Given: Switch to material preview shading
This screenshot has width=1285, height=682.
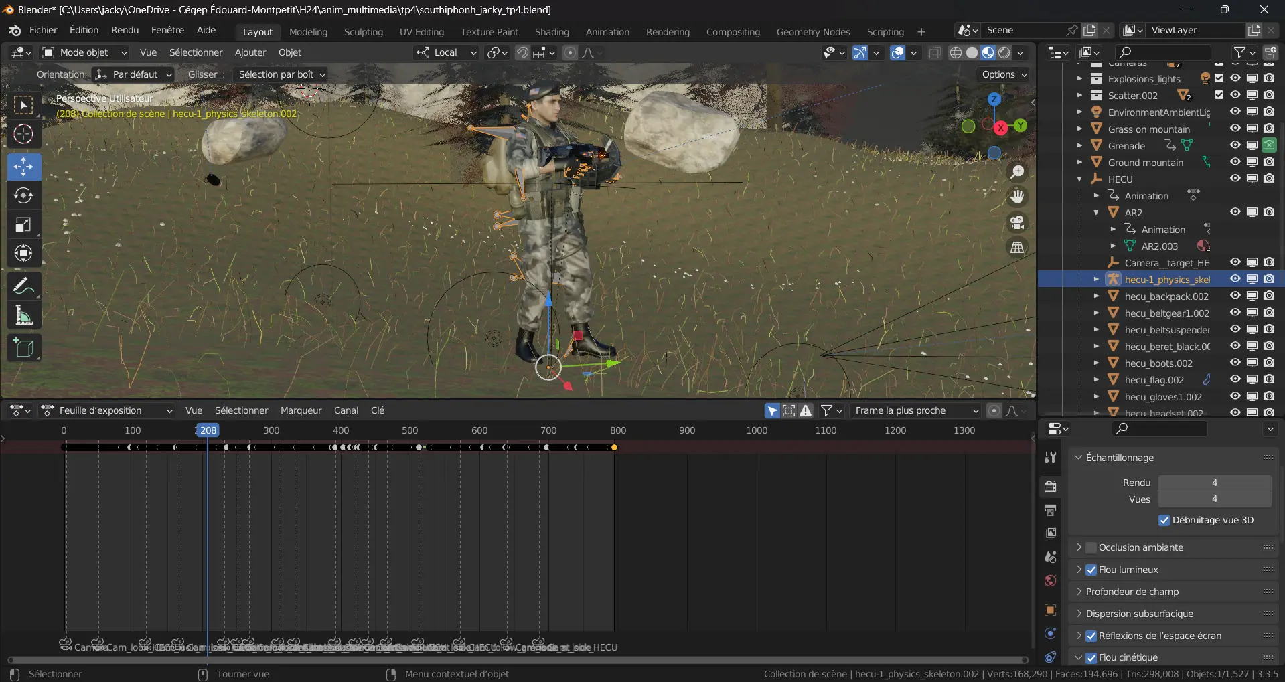Looking at the screenshot, I should point(988,52).
